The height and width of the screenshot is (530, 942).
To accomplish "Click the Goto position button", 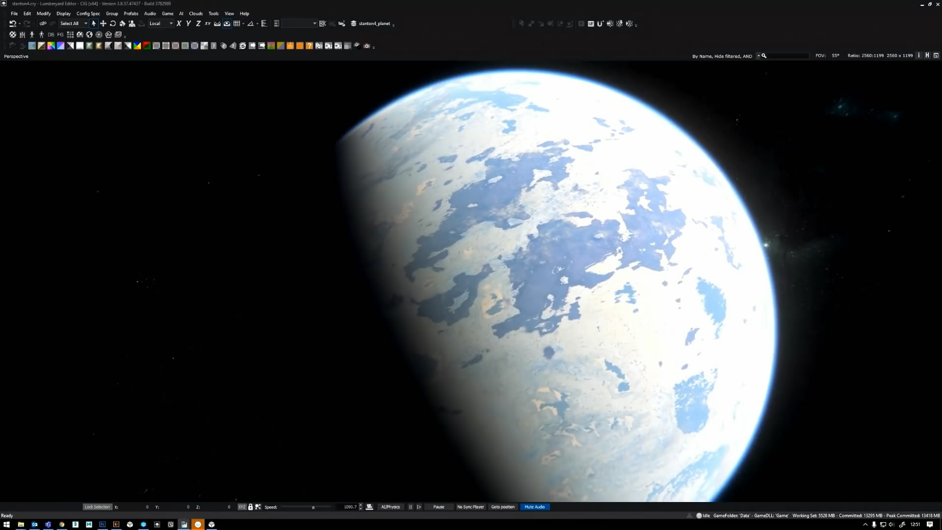I will point(503,507).
